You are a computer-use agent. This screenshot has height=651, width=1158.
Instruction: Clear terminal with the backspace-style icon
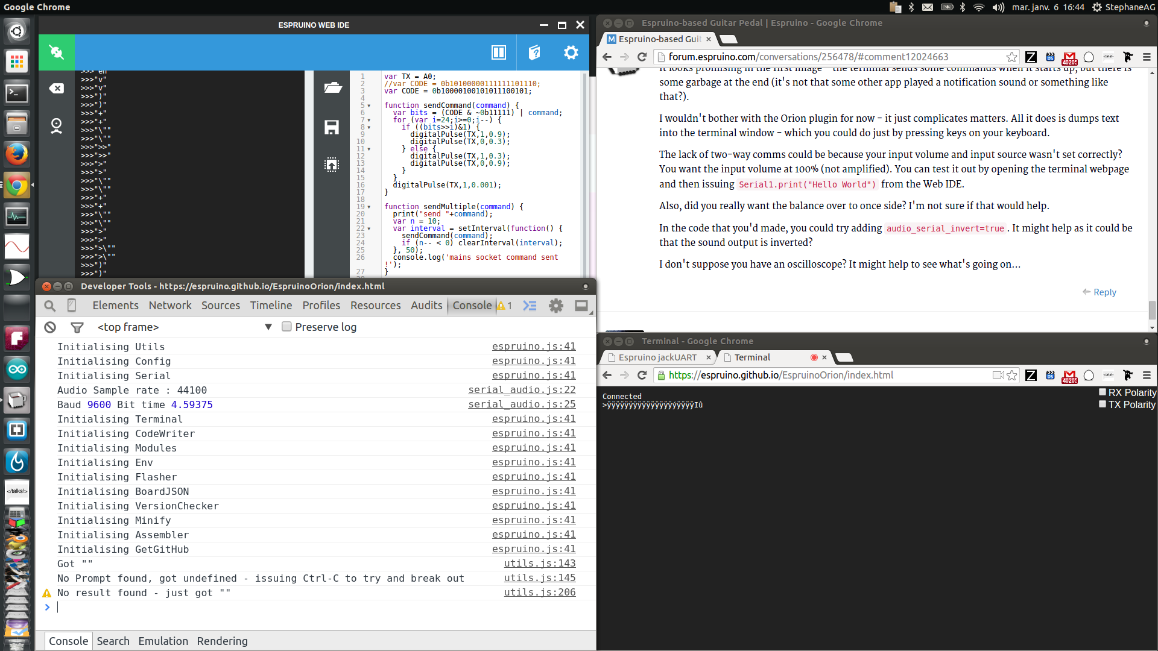(x=57, y=89)
